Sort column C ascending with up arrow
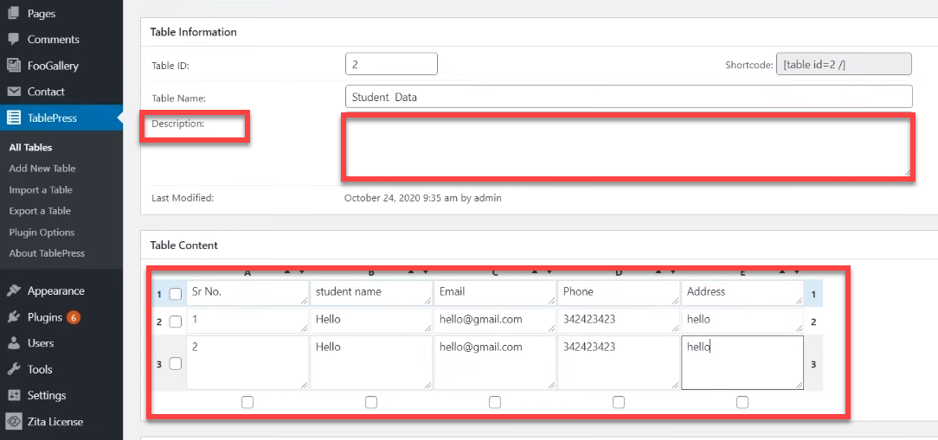This screenshot has width=938, height=440. point(535,272)
